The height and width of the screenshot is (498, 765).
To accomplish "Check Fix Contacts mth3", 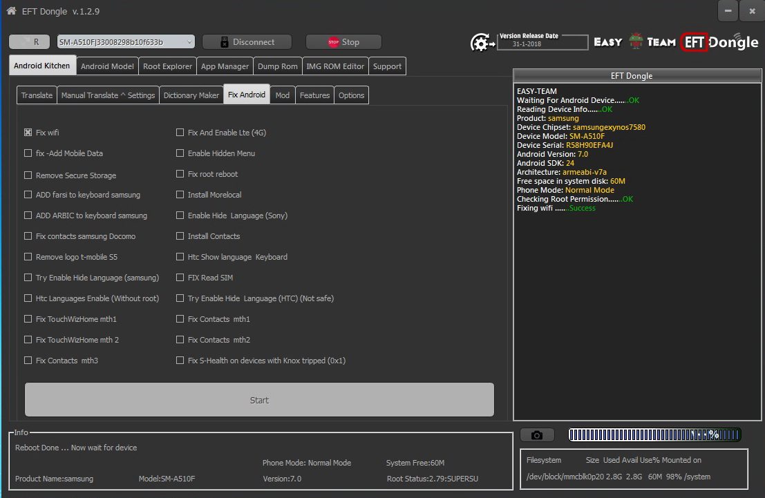I will click(28, 361).
